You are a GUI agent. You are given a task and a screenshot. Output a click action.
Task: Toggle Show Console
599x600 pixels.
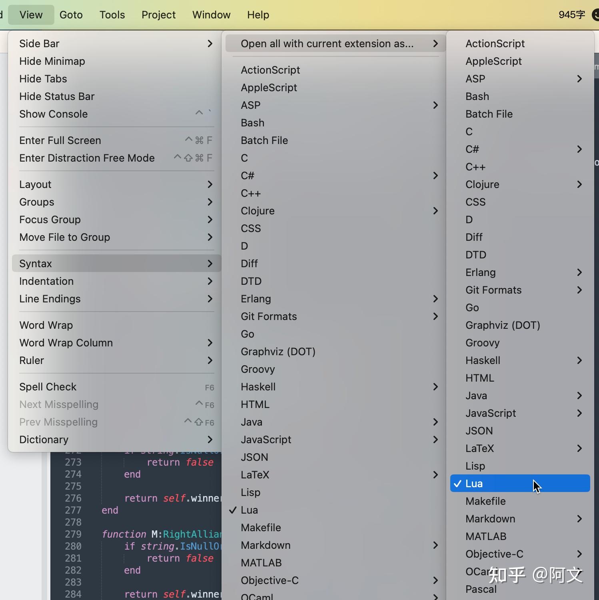pos(116,114)
